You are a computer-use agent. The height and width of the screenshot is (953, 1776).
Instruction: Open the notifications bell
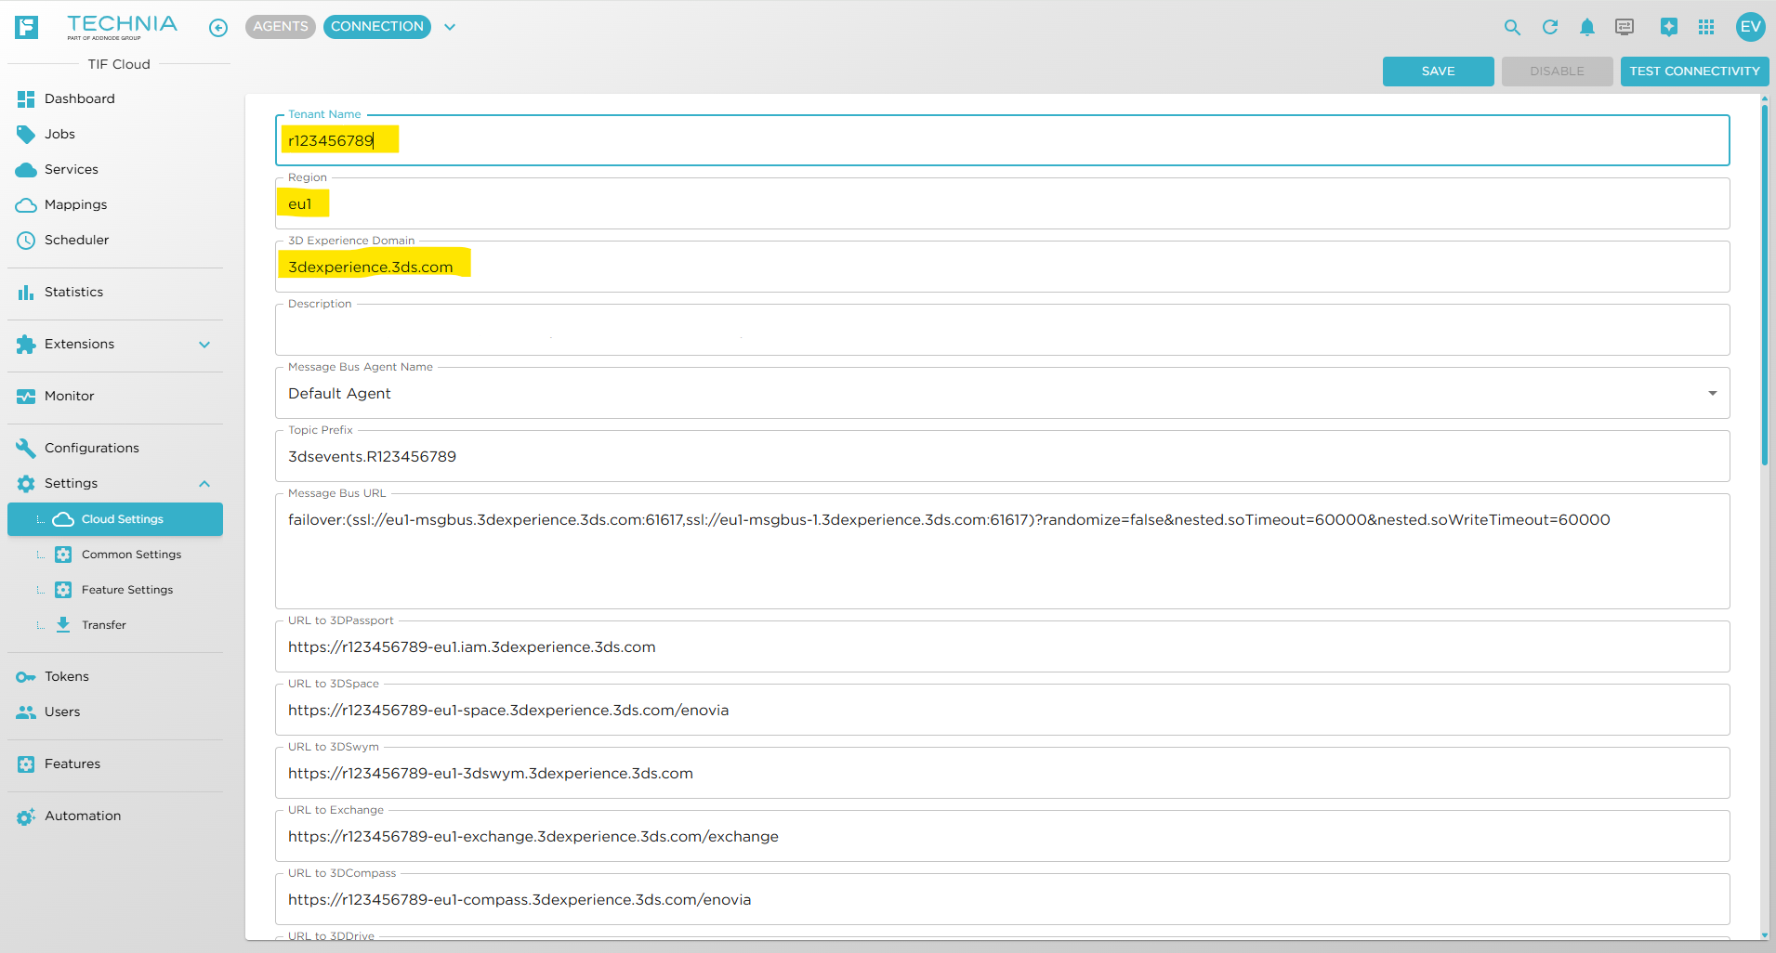click(x=1586, y=27)
